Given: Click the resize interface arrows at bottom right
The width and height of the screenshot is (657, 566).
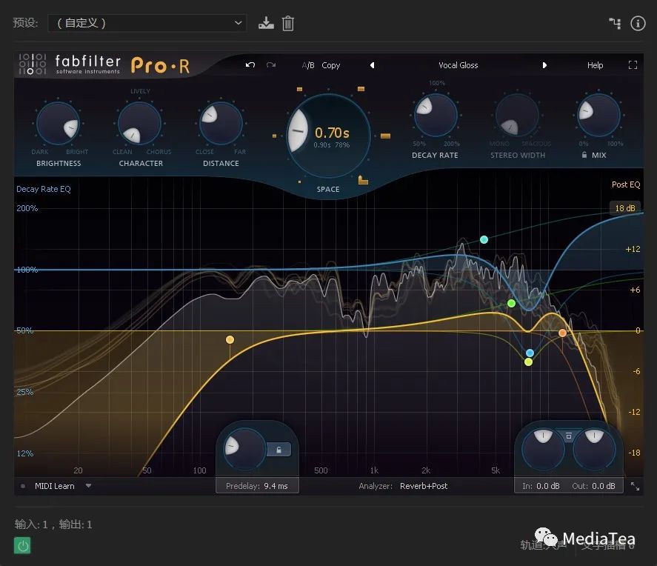Looking at the screenshot, I should click(x=635, y=486).
